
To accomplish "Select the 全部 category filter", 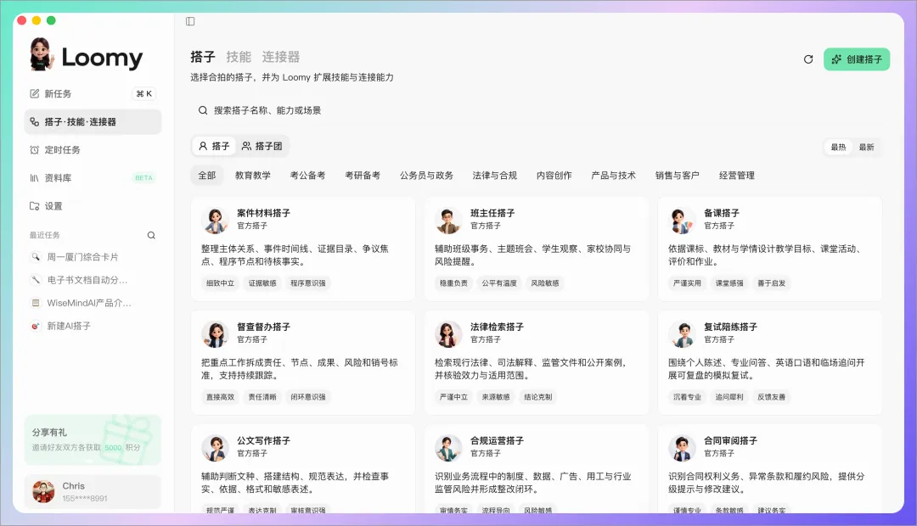I will (207, 176).
